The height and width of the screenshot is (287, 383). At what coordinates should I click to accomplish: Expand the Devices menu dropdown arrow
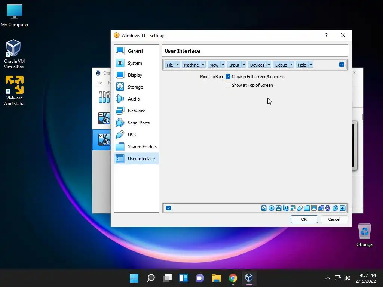tap(269, 65)
